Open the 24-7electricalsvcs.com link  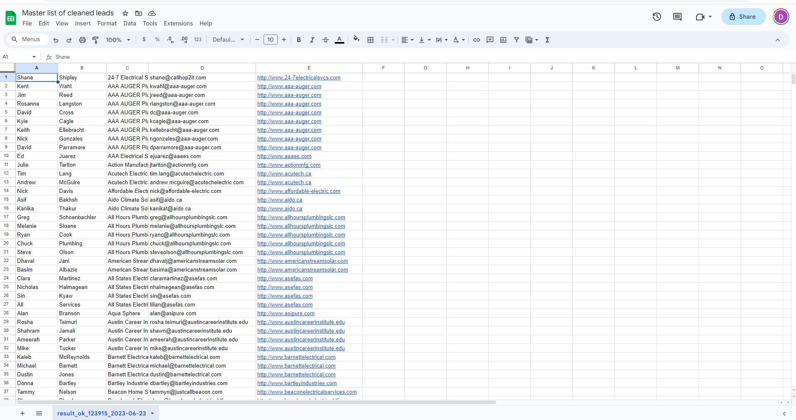[x=298, y=78]
